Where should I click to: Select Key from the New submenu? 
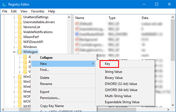pyautogui.click(x=108, y=64)
